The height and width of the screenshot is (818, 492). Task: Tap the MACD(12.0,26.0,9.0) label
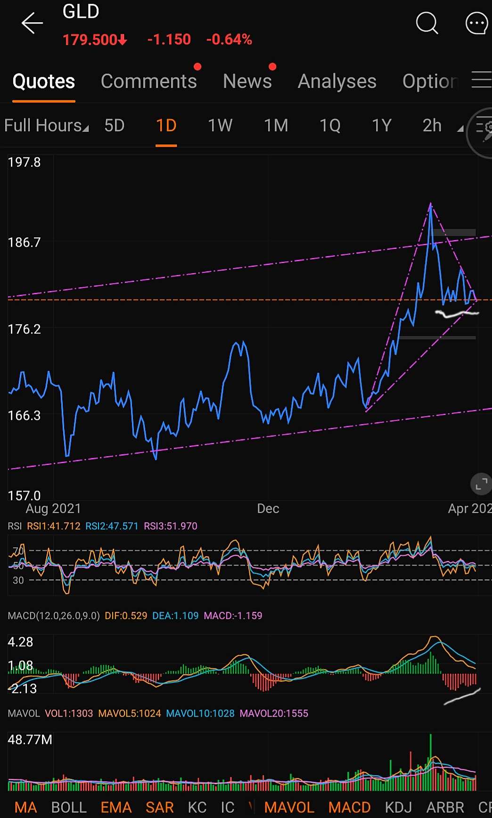click(x=54, y=616)
